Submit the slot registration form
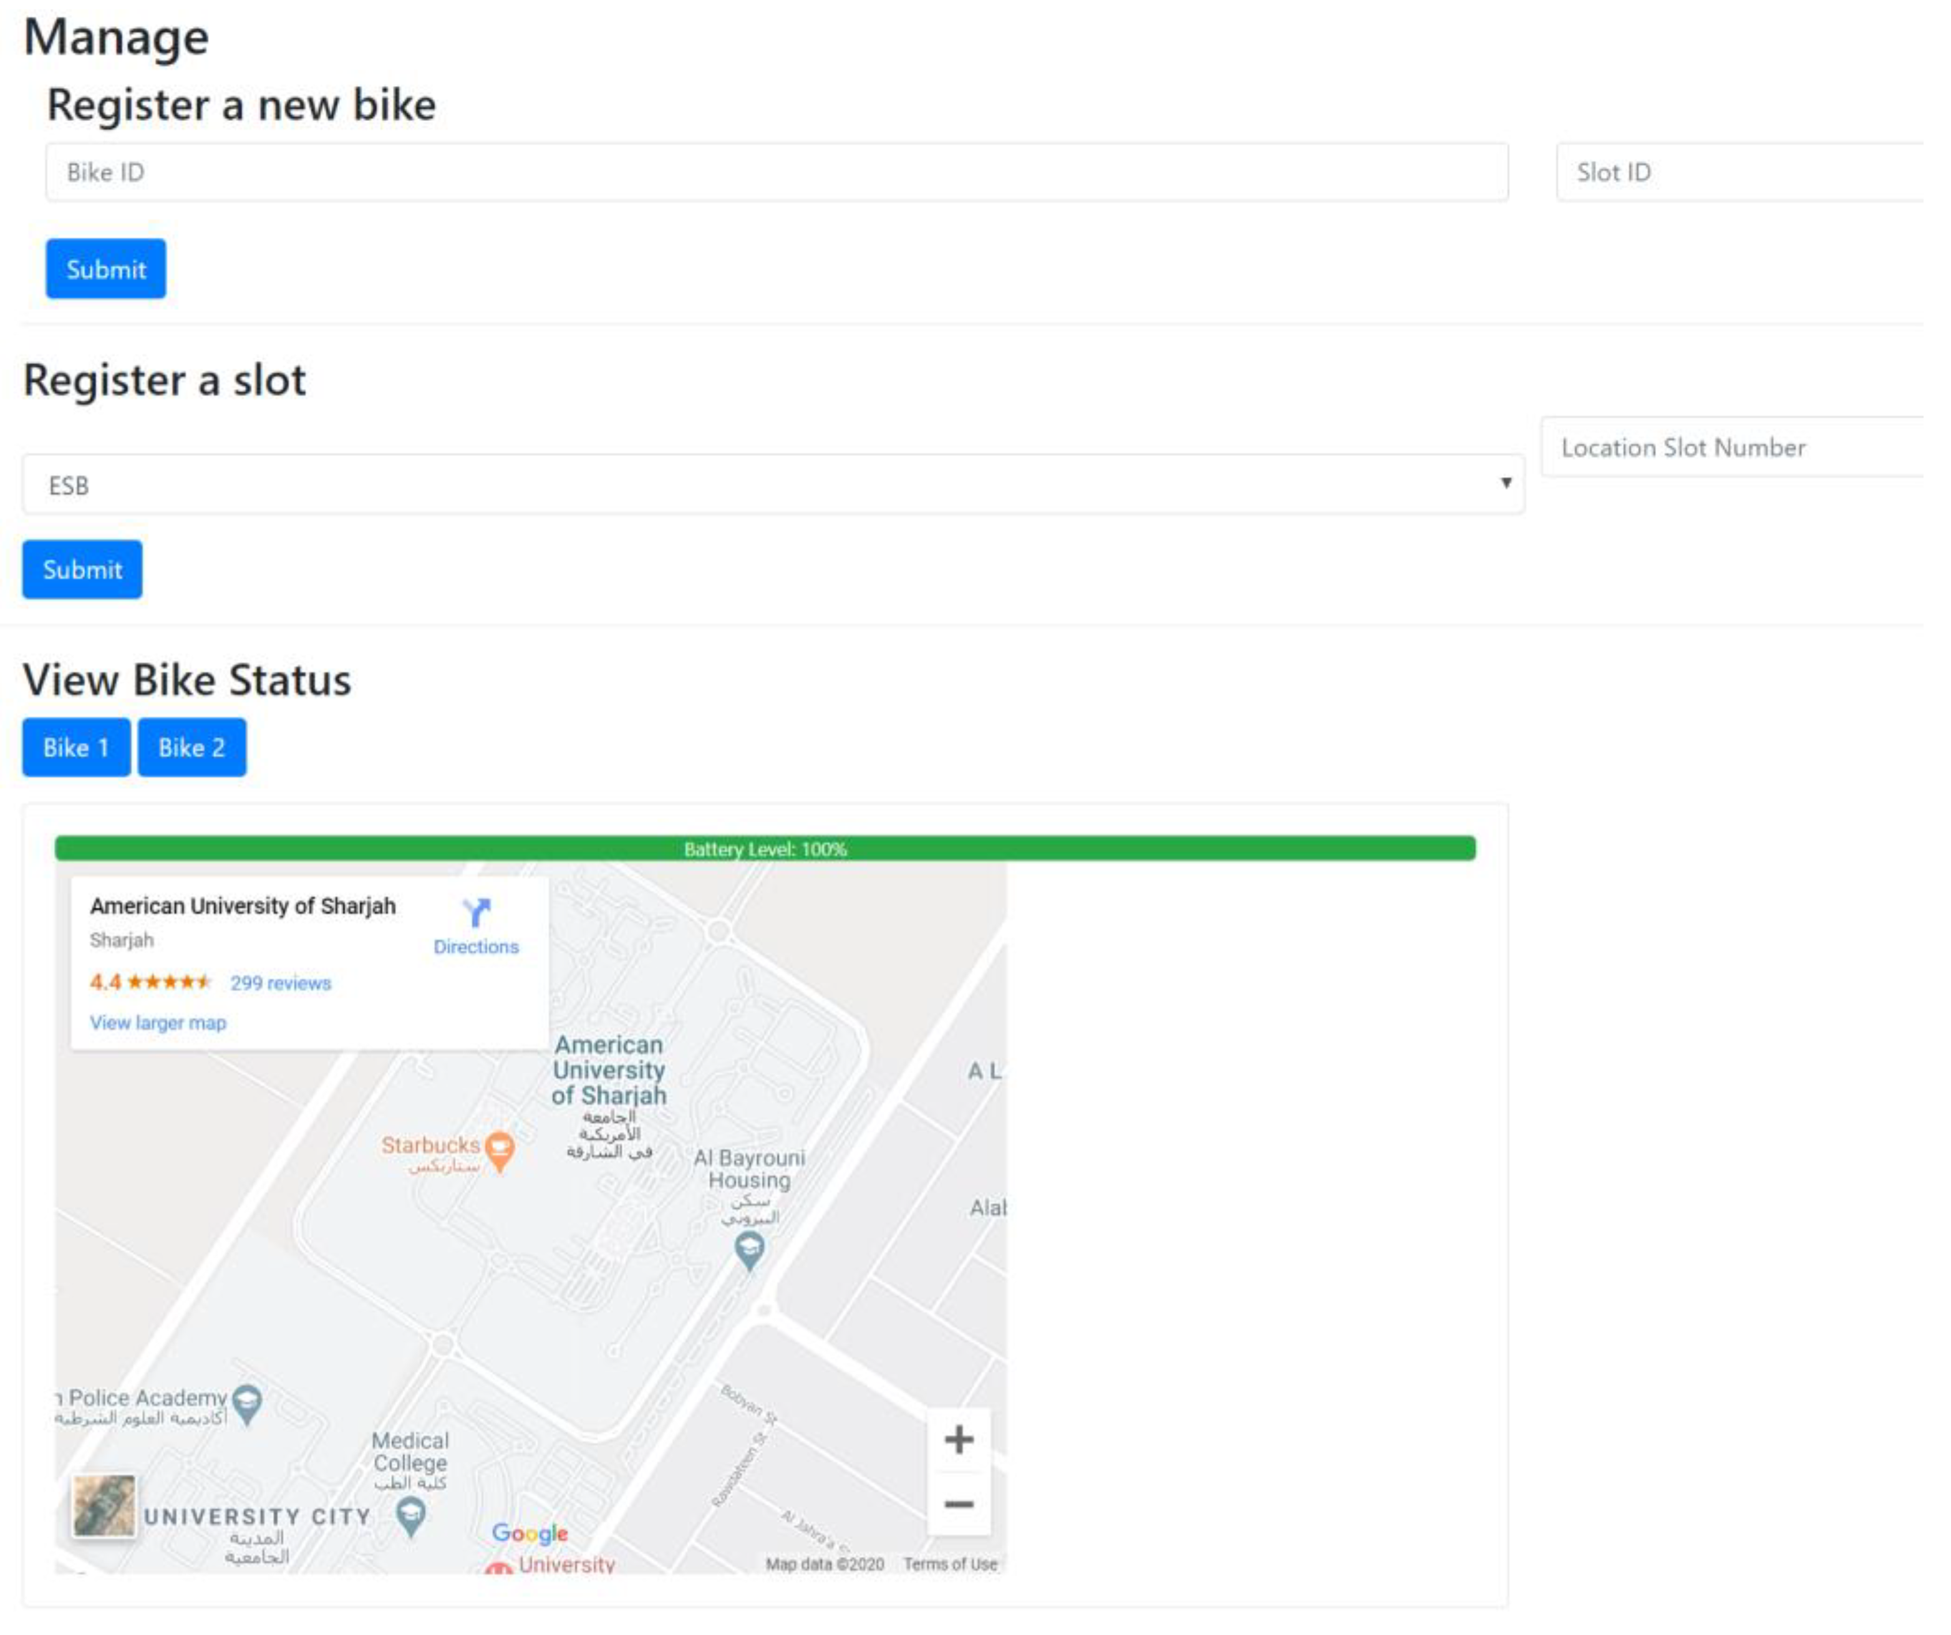 pyautogui.click(x=83, y=569)
